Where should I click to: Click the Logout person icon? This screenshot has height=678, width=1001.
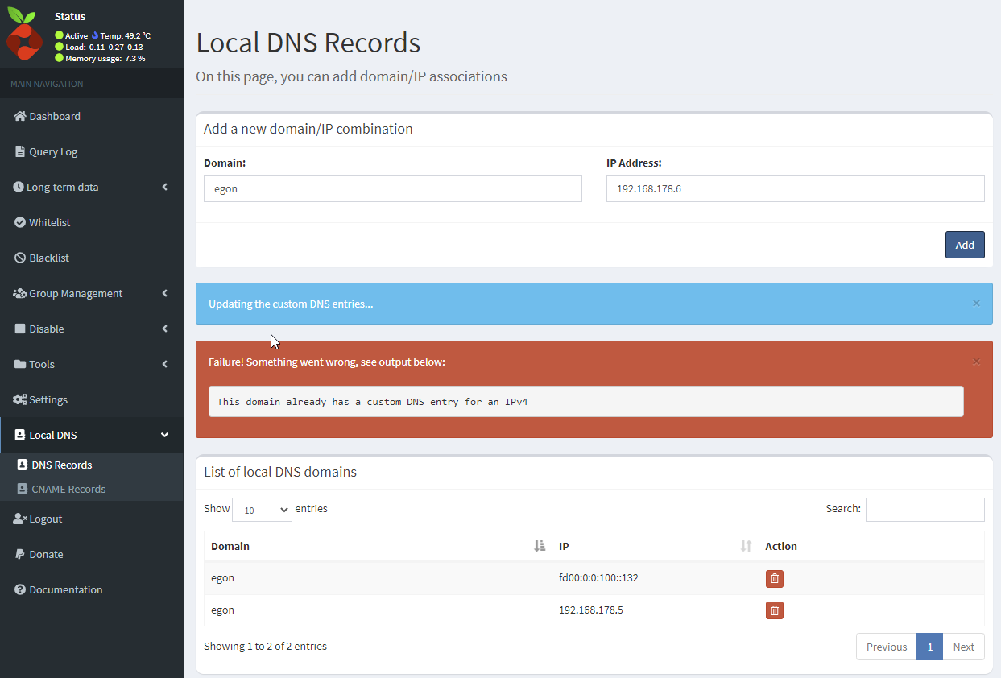(18, 519)
